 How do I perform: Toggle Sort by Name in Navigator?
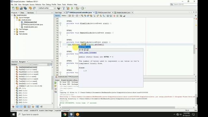(x=37, y=107)
